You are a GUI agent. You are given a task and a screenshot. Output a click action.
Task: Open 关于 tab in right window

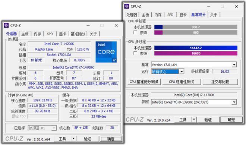click(x=214, y=15)
